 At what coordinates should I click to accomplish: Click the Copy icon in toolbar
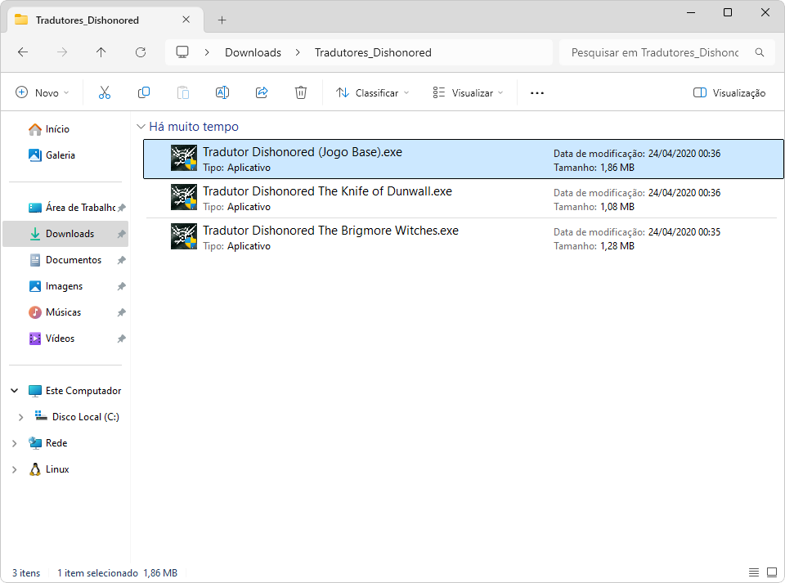click(x=144, y=92)
